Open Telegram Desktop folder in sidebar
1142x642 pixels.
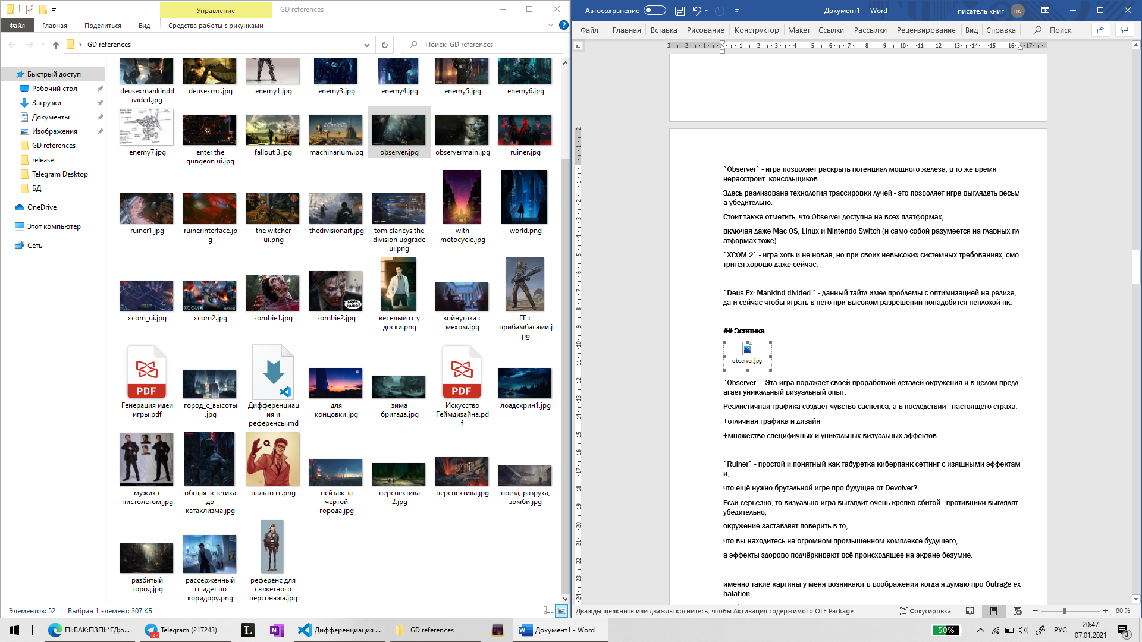click(x=59, y=174)
